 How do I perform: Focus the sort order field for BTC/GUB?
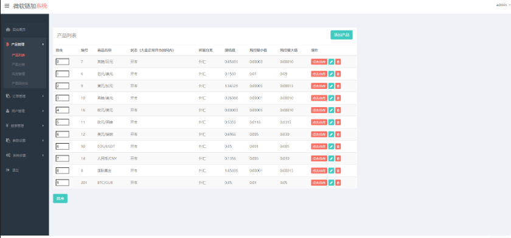pyautogui.click(x=62, y=183)
